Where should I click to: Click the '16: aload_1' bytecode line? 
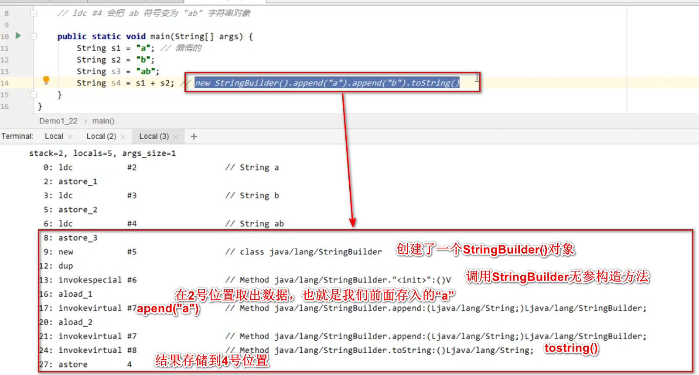coord(65,294)
